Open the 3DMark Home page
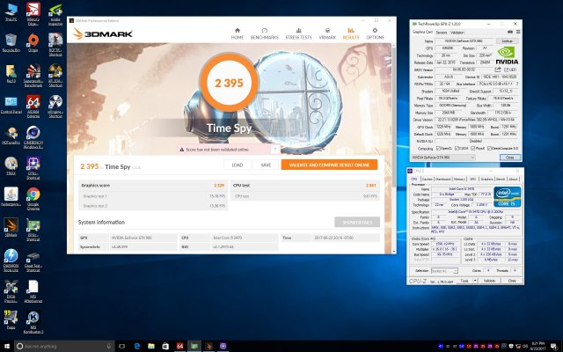 click(238, 35)
